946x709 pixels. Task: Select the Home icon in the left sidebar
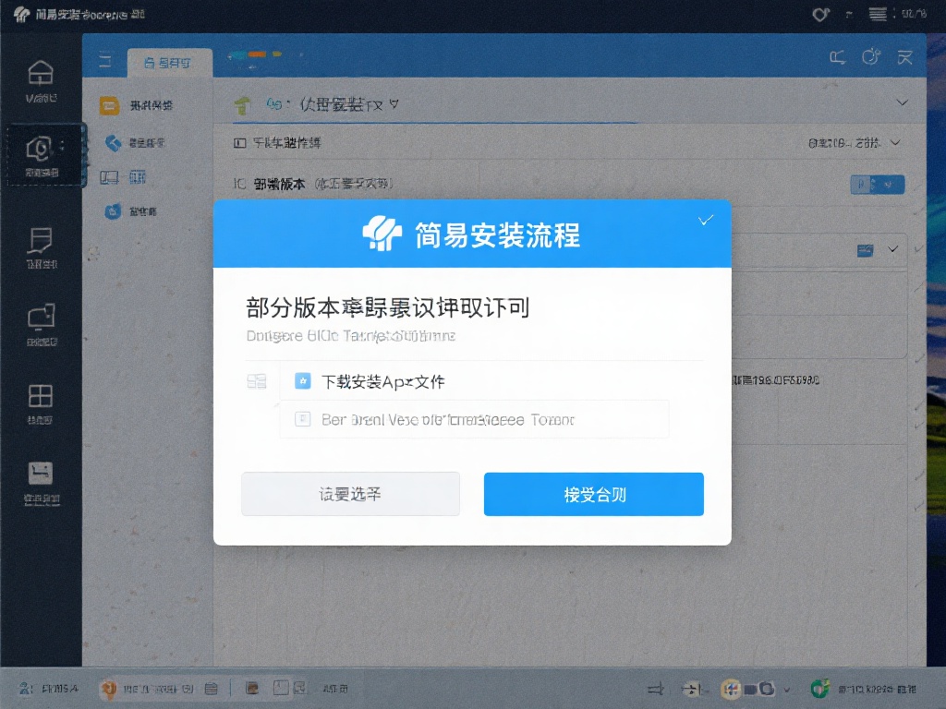point(40,74)
